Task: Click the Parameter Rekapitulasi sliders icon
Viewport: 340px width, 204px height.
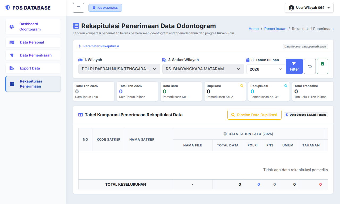Action: click(80, 46)
